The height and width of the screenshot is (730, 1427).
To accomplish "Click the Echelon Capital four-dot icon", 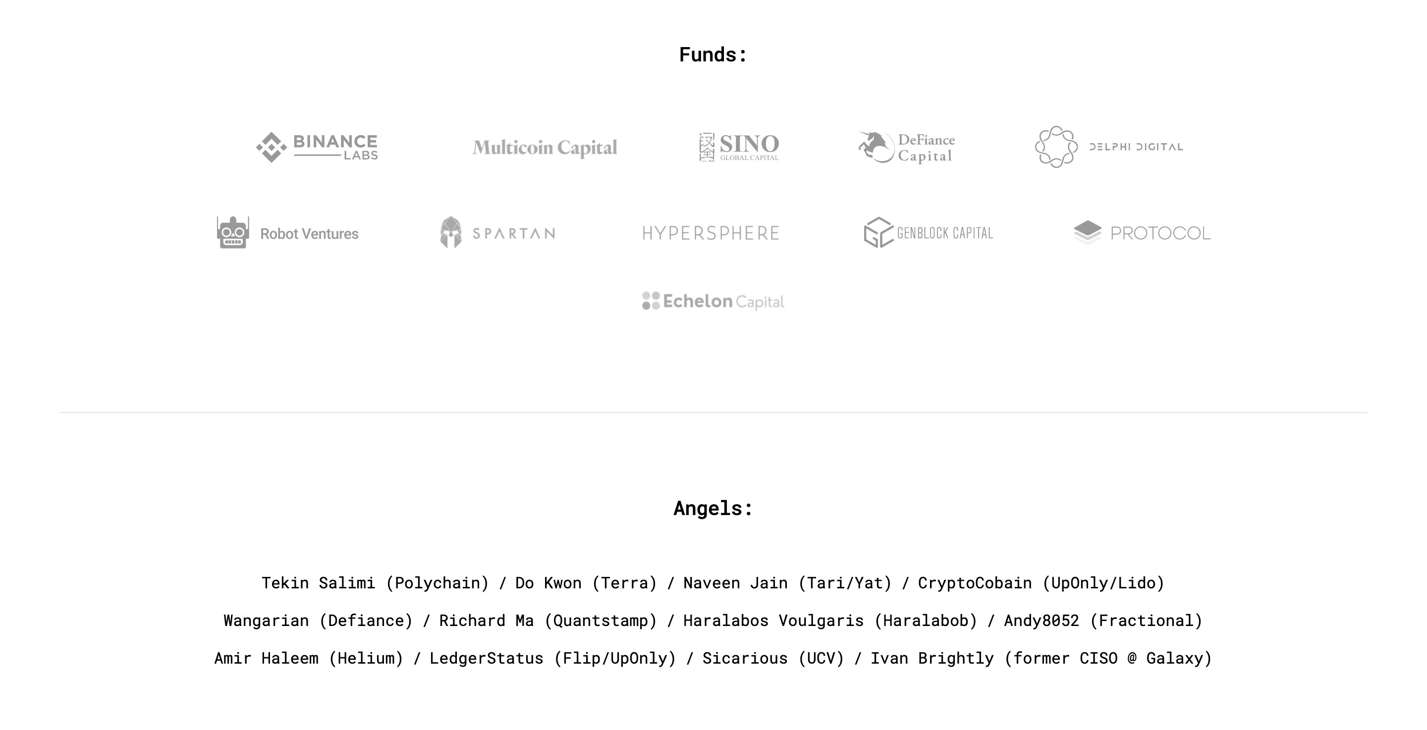I will pyautogui.click(x=651, y=301).
